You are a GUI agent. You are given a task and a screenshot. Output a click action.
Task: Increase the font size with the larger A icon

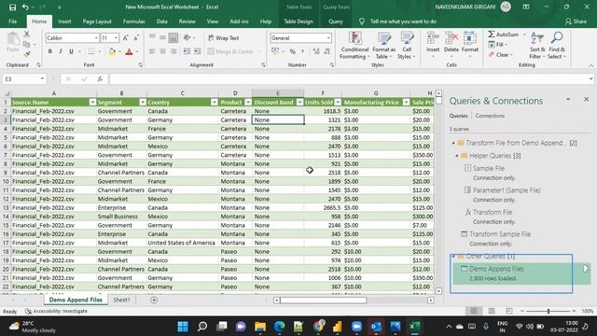pyautogui.click(x=125, y=37)
